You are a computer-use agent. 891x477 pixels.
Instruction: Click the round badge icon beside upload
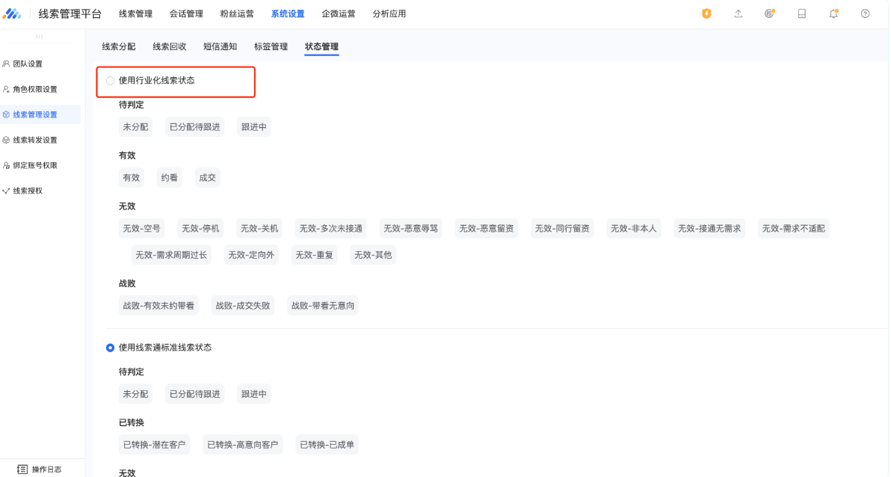[x=770, y=13]
